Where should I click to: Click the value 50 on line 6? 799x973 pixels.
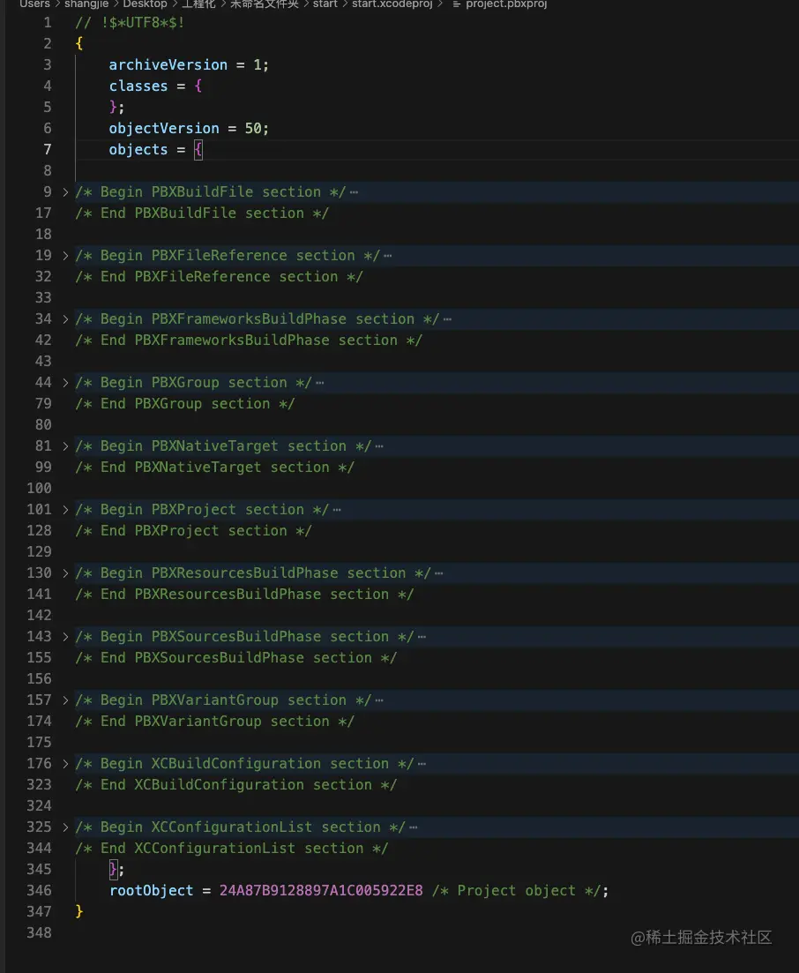pos(253,129)
